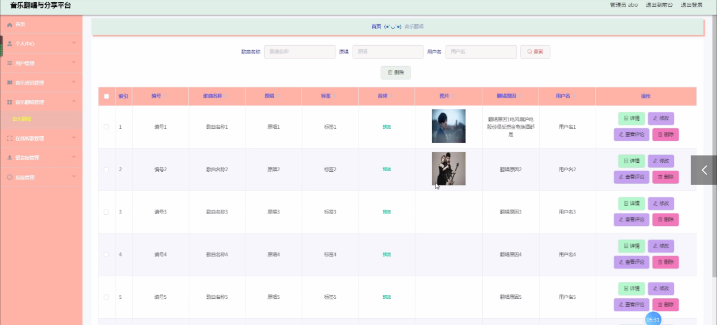Screen dimensions: 717x325
Task: Click the person icon beside 个人中心
Action: click(x=9, y=44)
